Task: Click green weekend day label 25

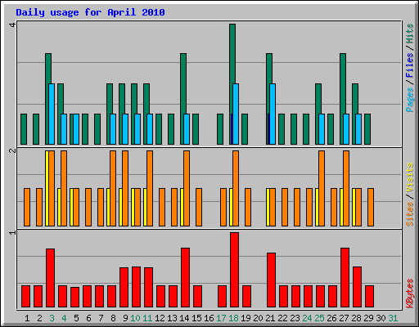Action: coord(319,318)
